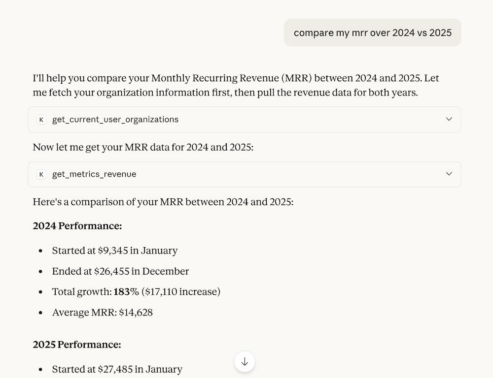Click the K icon beside get_metrics_revenue

41,174
